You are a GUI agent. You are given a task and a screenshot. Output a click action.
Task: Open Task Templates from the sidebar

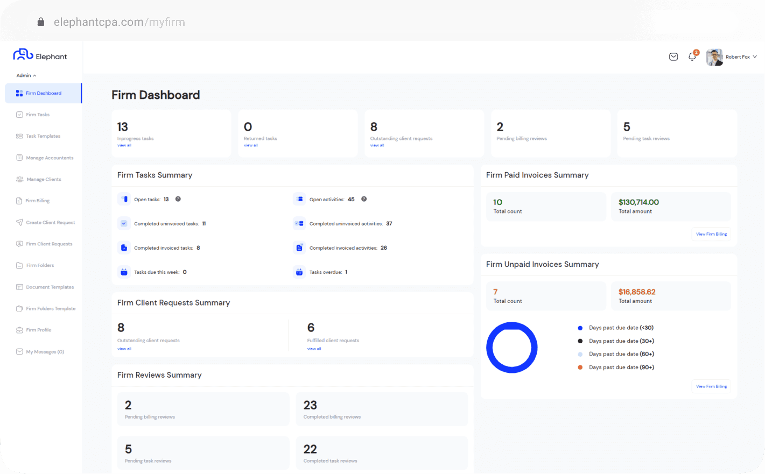point(43,136)
